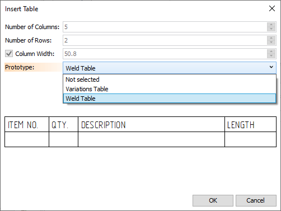Select the 'QTY.' preview header cell

(63, 124)
